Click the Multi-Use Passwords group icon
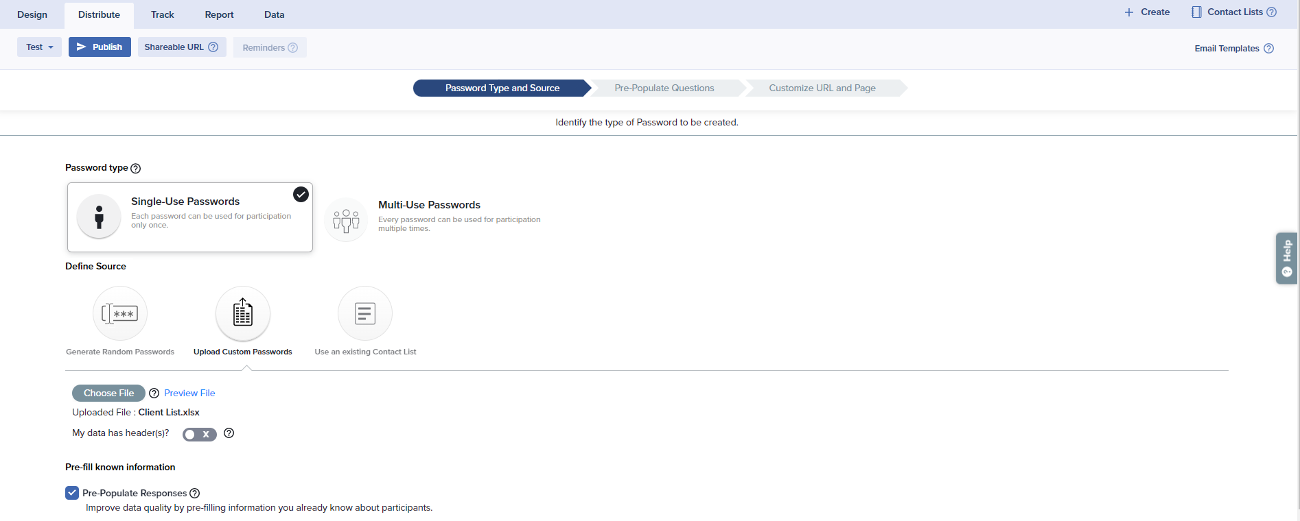The width and height of the screenshot is (1300, 521). (346, 220)
